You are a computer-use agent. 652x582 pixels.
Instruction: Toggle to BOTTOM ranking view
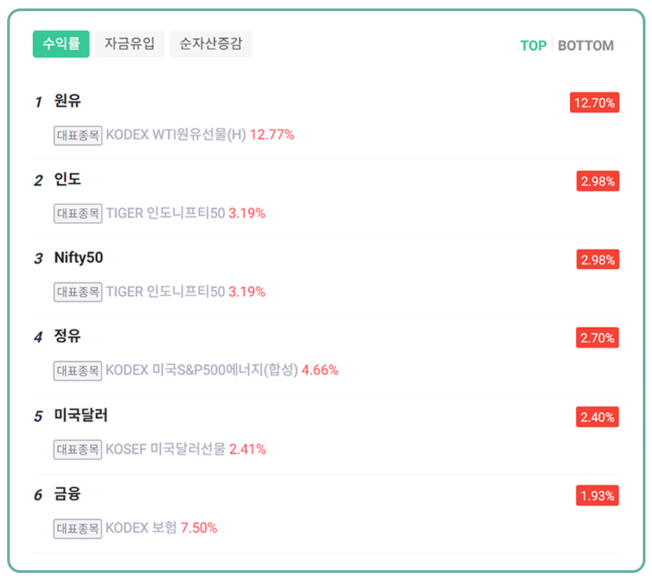pos(585,46)
